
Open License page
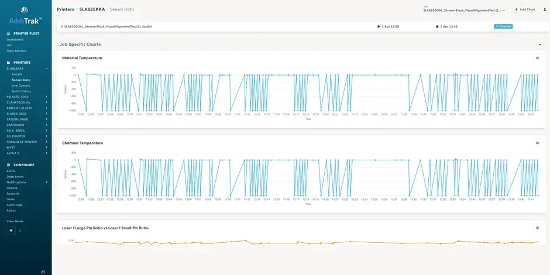(x=12, y=188)
